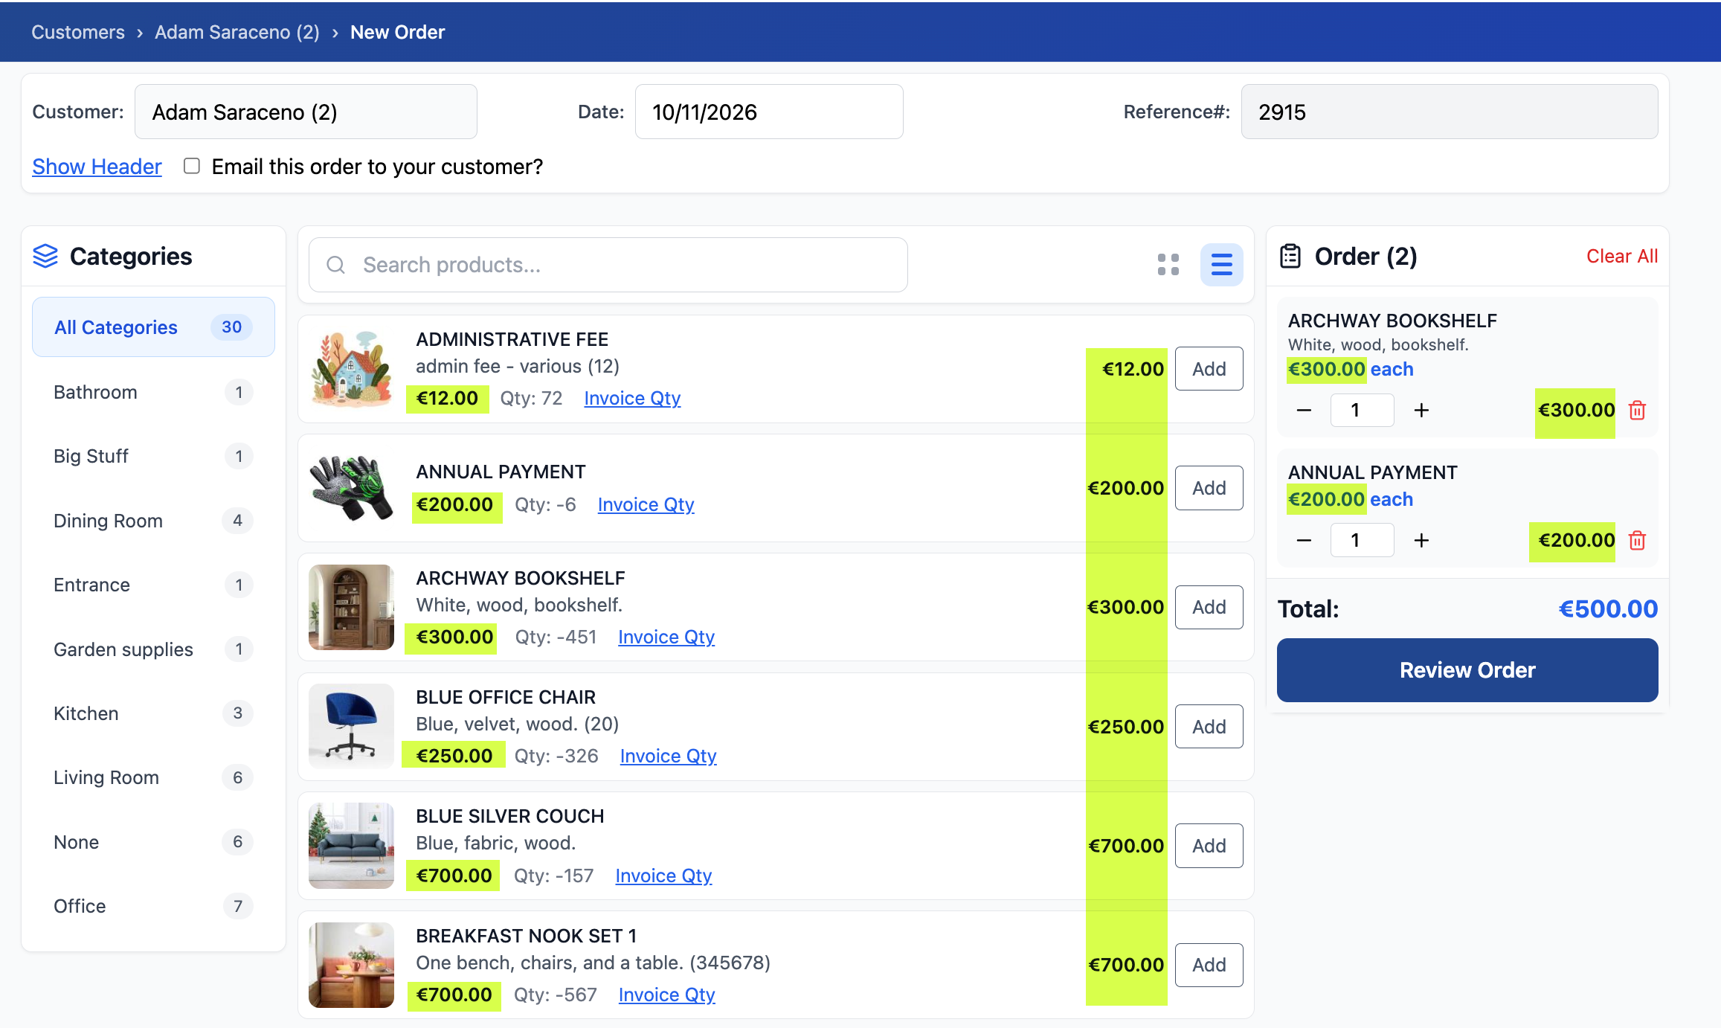Open Invoice Qty for Administrative Fee

point(632,398)
